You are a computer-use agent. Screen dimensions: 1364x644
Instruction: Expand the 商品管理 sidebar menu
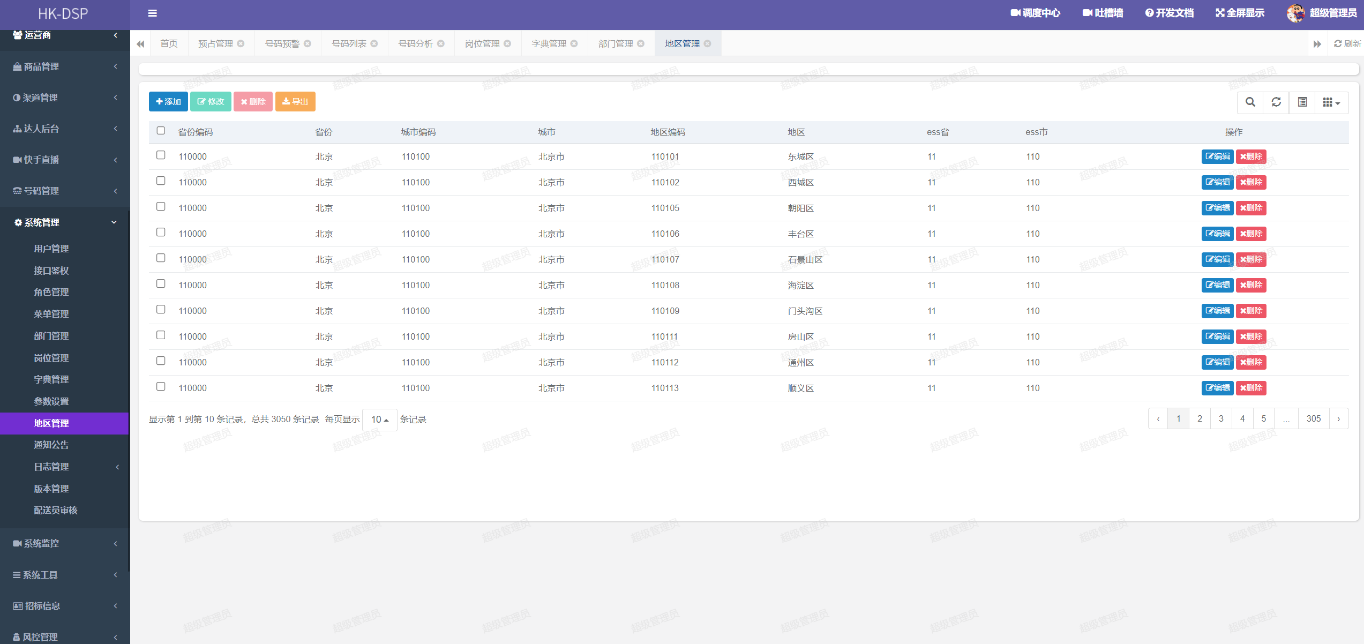65,66
